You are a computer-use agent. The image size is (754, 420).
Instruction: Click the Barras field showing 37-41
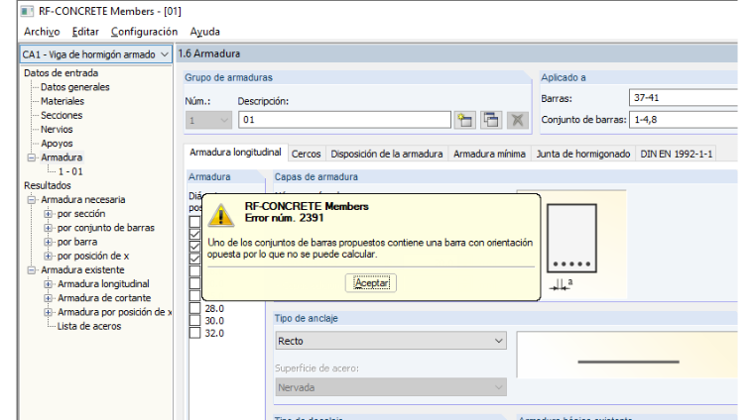click(684, 97)
